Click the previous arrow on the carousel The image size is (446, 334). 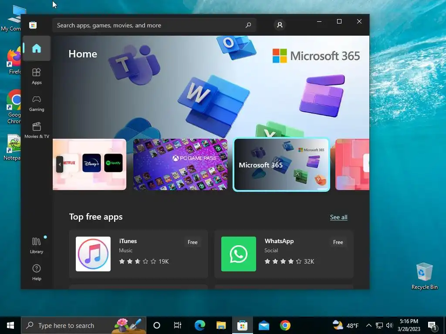tap(59, 164)
